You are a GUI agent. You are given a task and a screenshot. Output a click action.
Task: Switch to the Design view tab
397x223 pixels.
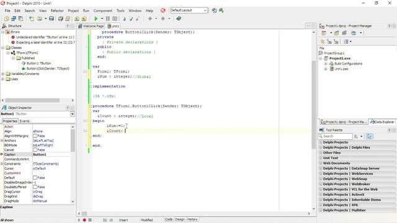pos(180,219)
